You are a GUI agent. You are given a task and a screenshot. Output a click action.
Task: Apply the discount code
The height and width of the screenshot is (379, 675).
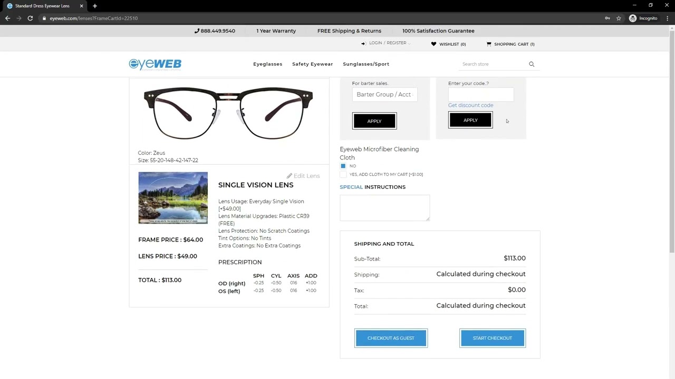coord(470,120)
